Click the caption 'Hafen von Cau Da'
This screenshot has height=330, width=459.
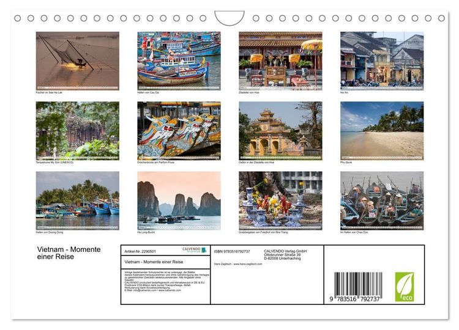pyautogui.click(x=148, y=92)
